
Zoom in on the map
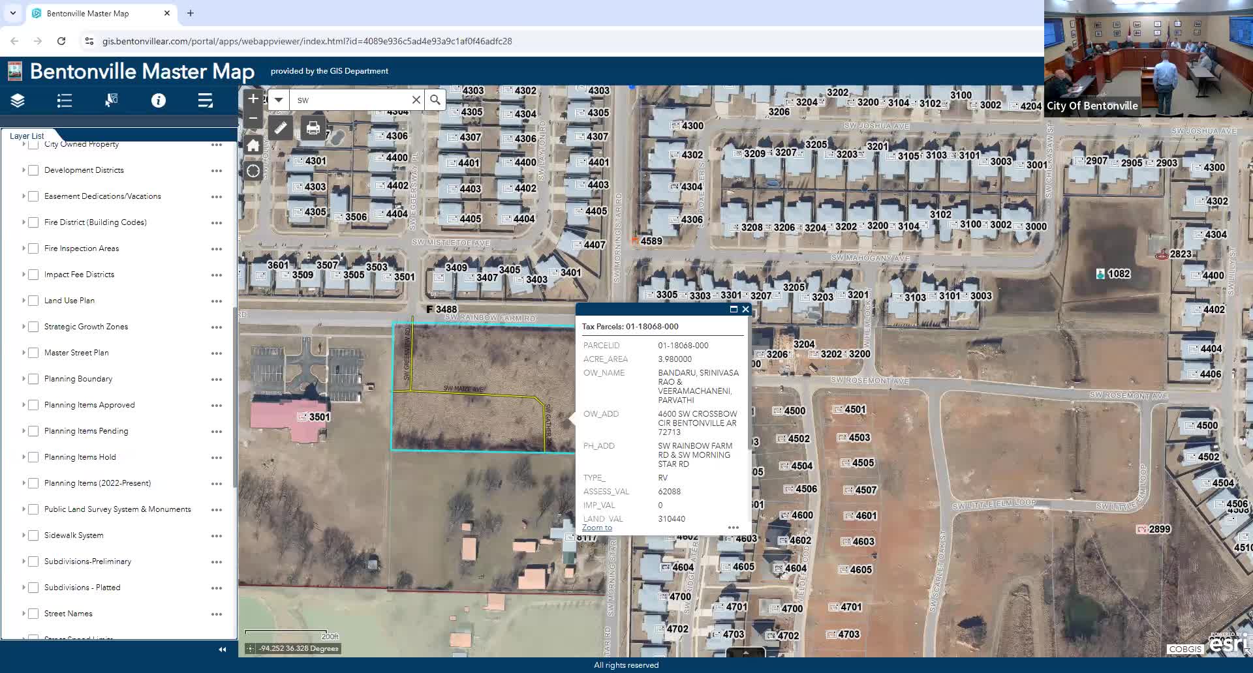(253, 99)
